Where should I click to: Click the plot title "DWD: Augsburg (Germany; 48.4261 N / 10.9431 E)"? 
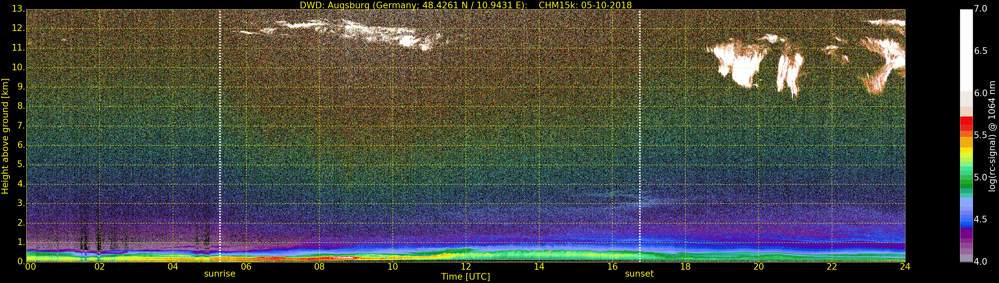pyautogui.click(x=413, y=5)
